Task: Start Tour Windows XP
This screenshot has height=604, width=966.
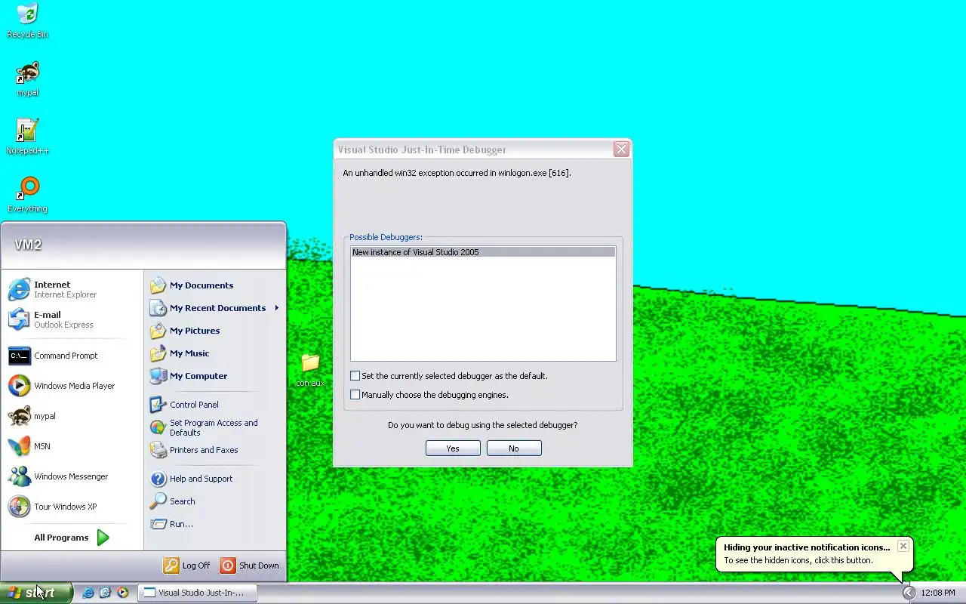Action: [x=72, y=507]
